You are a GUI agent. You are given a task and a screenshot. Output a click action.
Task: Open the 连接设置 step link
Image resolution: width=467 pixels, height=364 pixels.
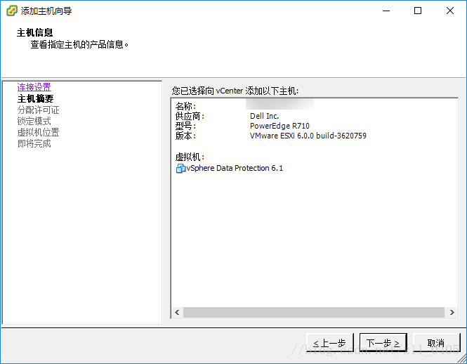[34, 87]
